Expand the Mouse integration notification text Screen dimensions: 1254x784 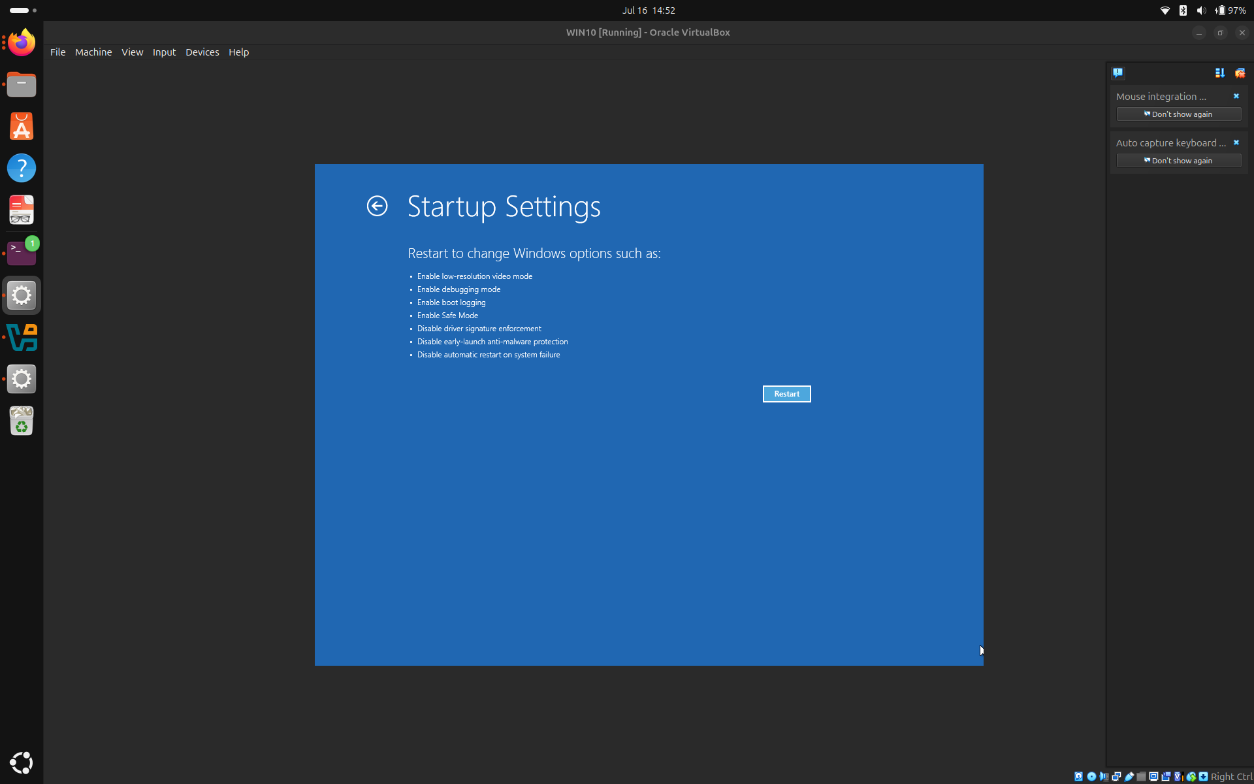click(1161, 96)
